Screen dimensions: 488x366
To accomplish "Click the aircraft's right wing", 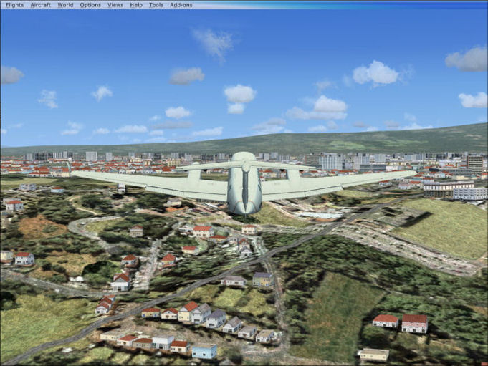I will coord(337,184).
